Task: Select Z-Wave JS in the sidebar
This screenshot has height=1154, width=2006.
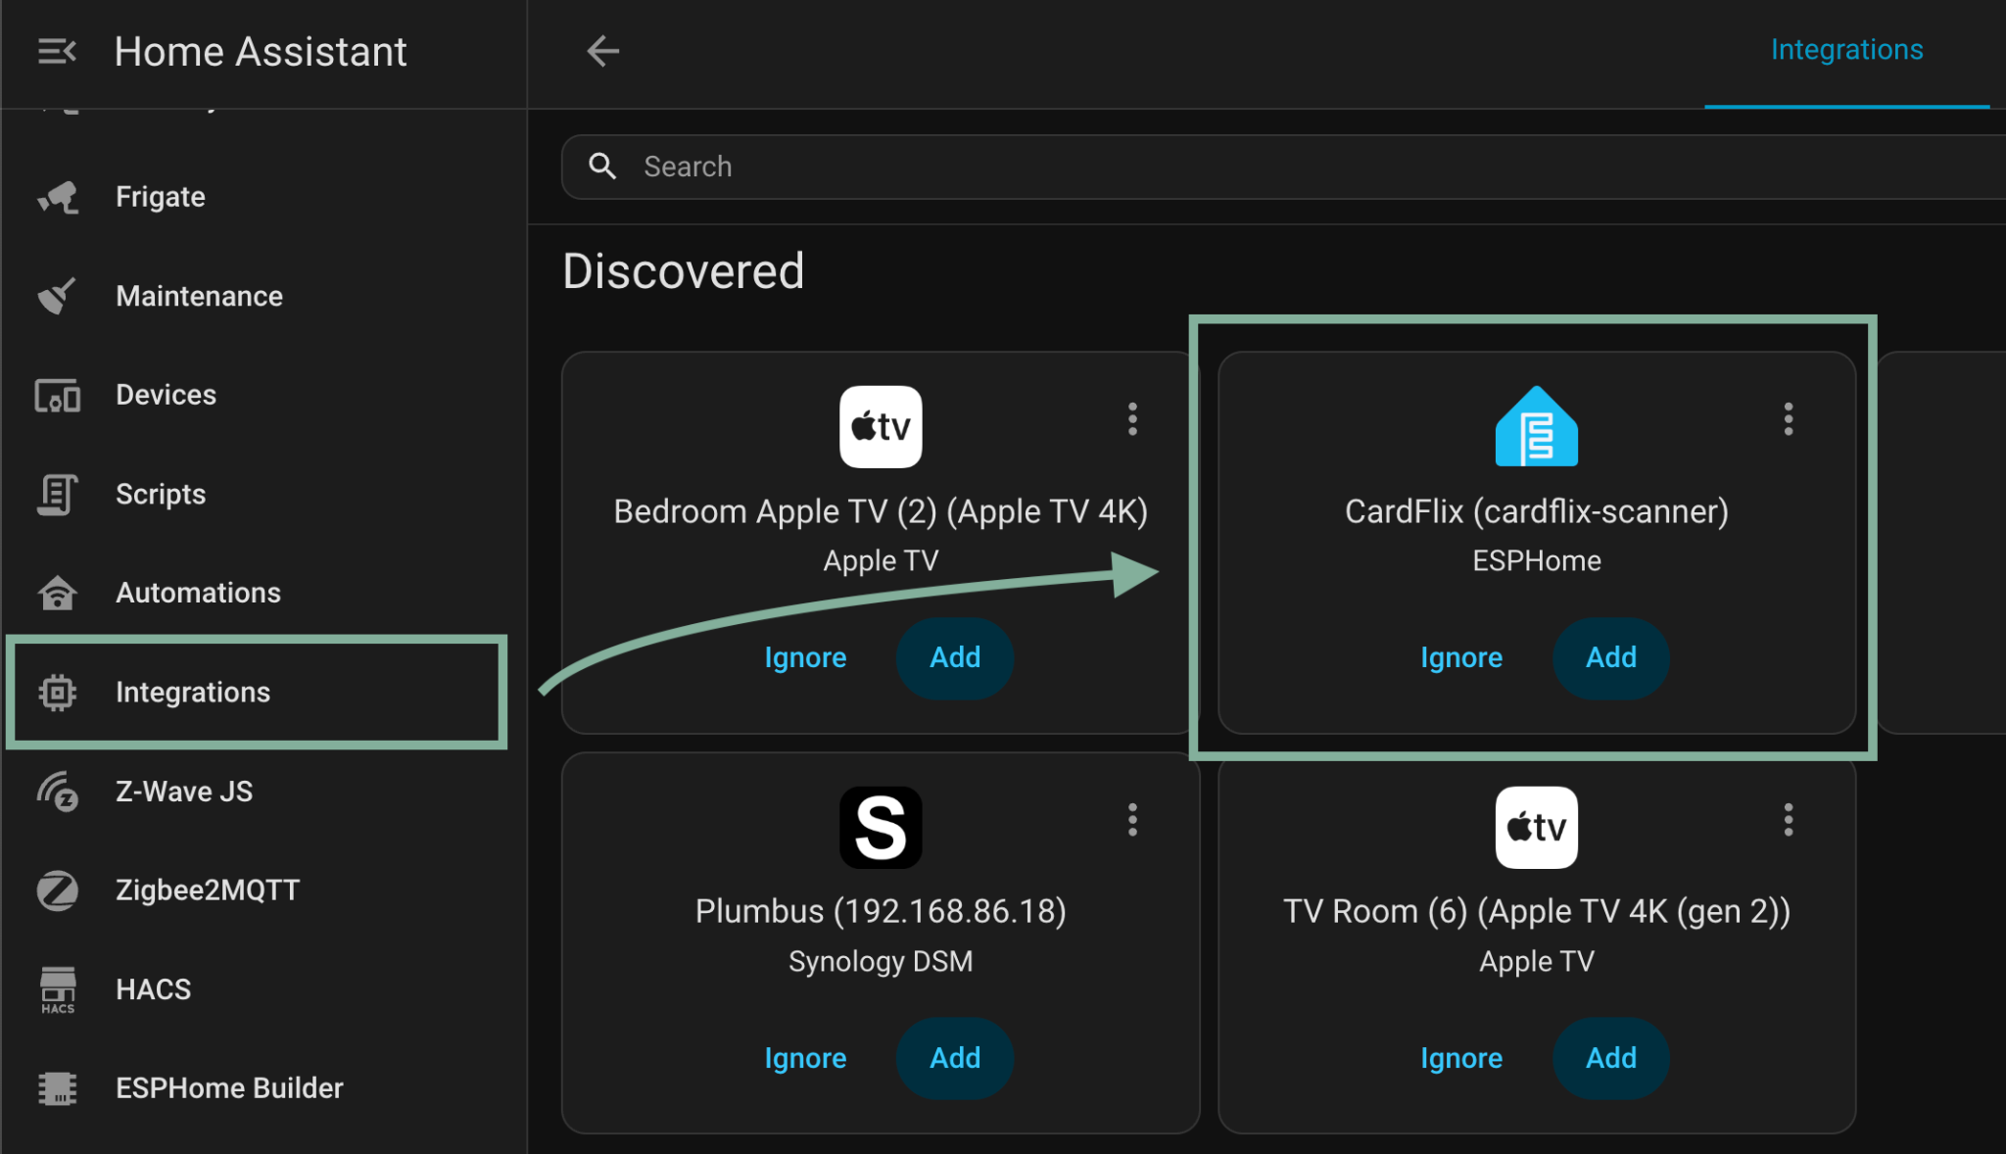Action: coord(184,792)
